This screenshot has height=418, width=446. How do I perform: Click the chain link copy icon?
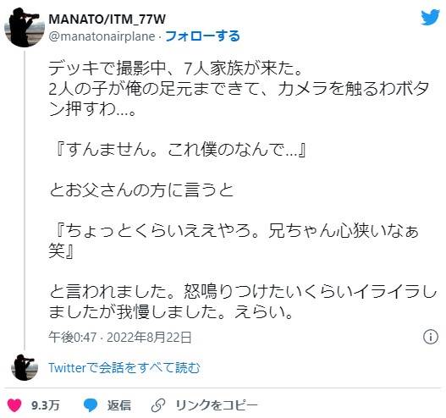point(158,405)
